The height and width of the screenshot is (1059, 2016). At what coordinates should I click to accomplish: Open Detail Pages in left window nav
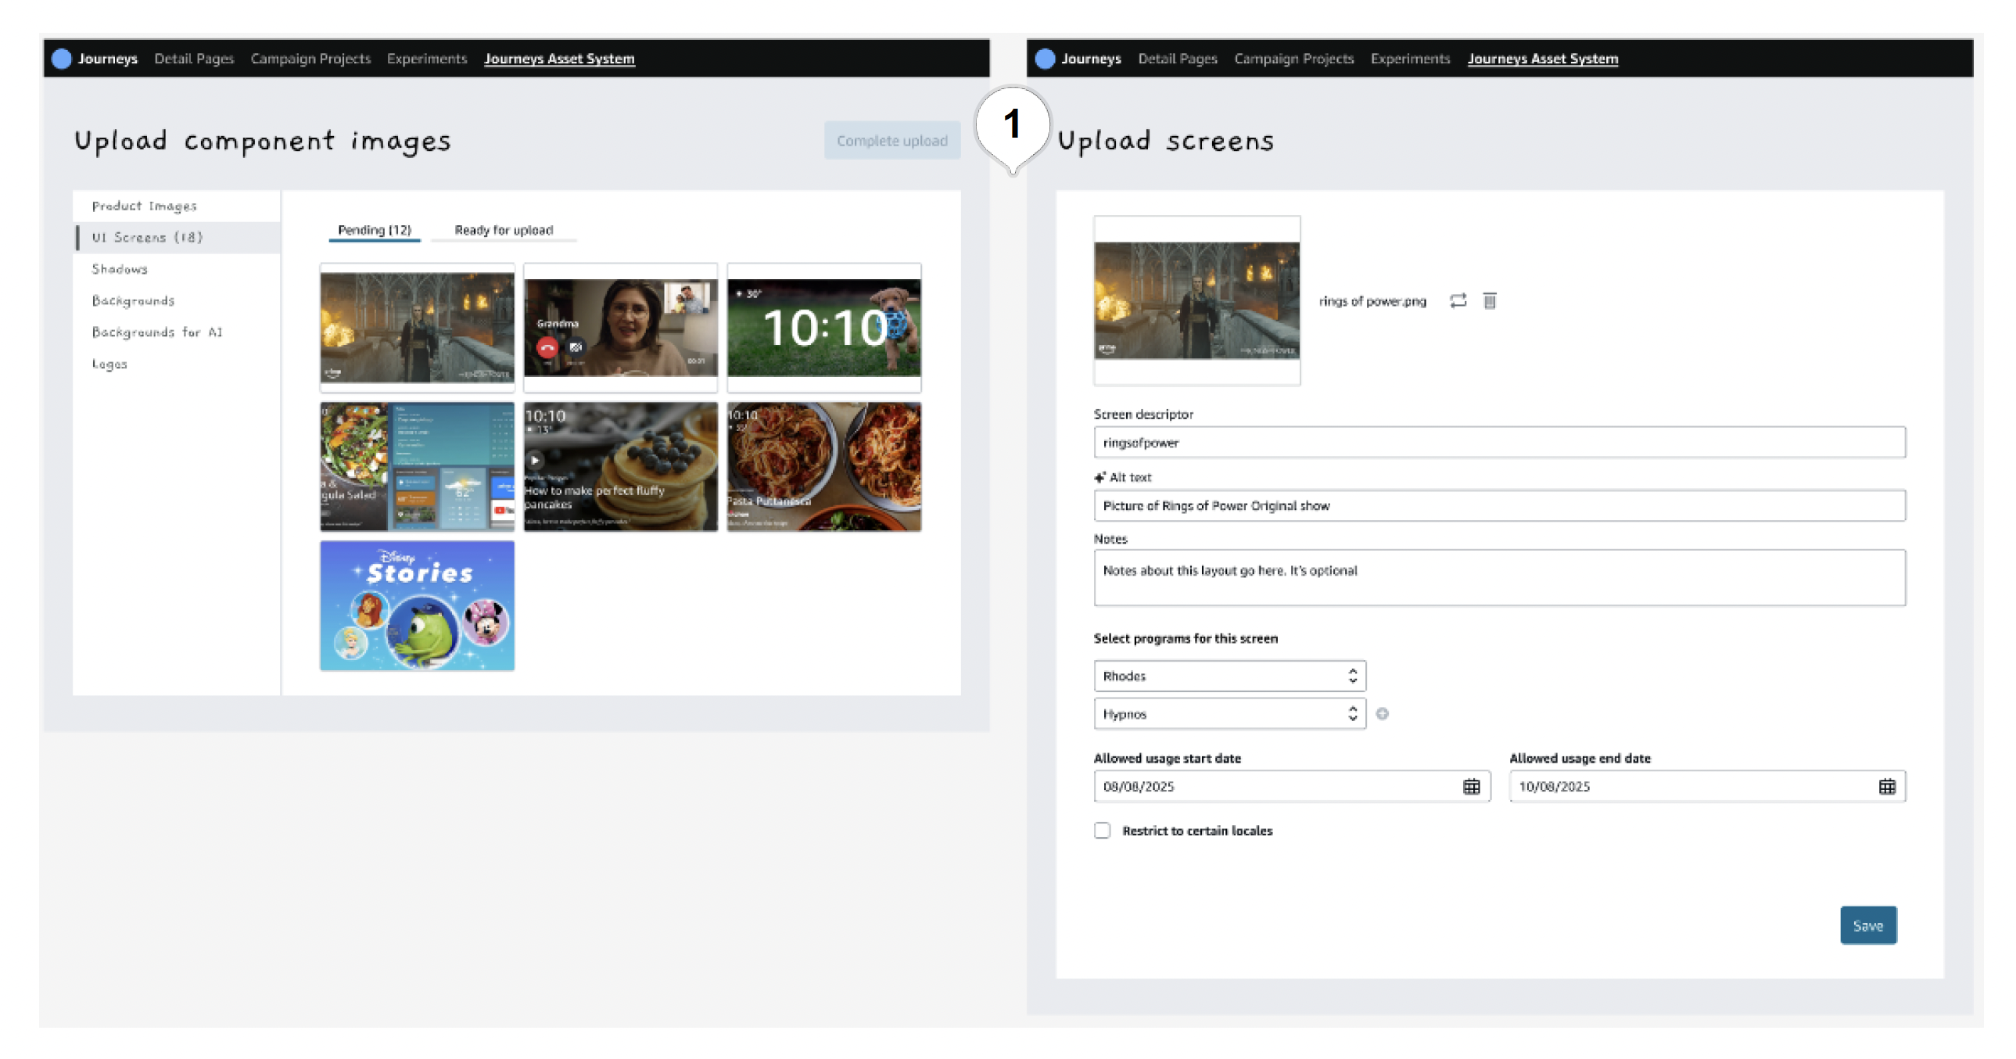[194, 59]
